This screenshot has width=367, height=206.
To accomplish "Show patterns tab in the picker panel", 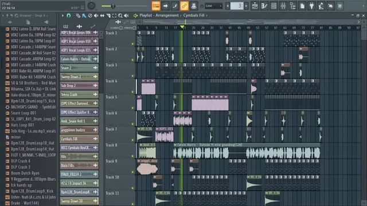I will 65,26.
